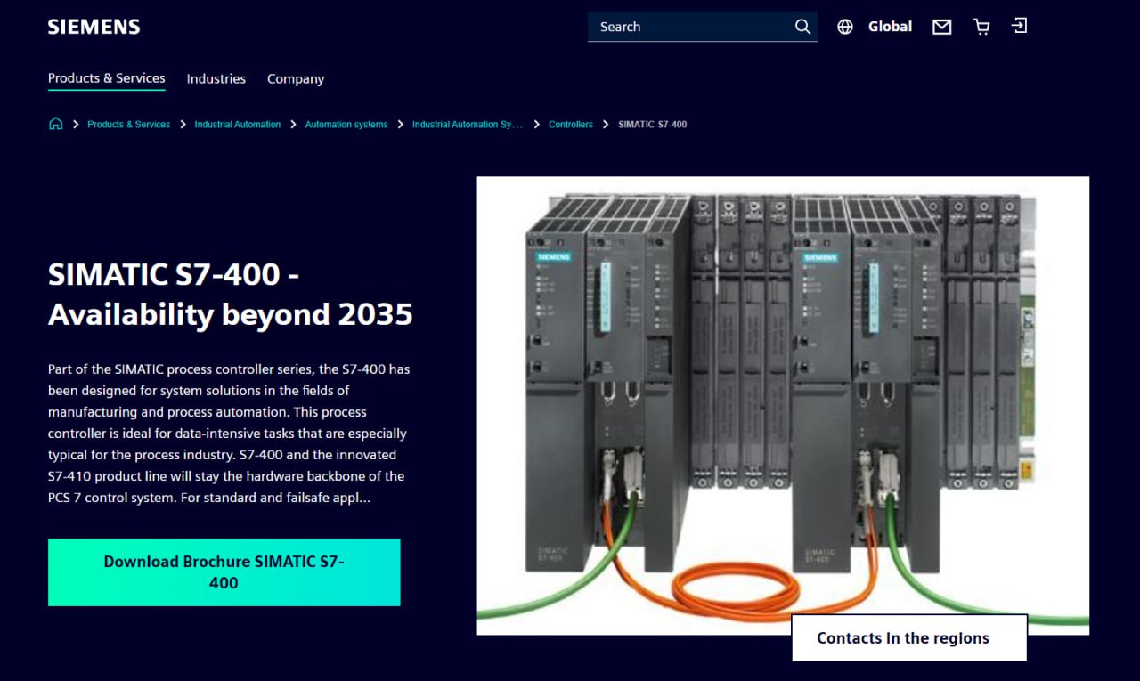Viewport: 1140px width, 681px height.
Task: Open Global region selector
Action: tap(890, 27)
